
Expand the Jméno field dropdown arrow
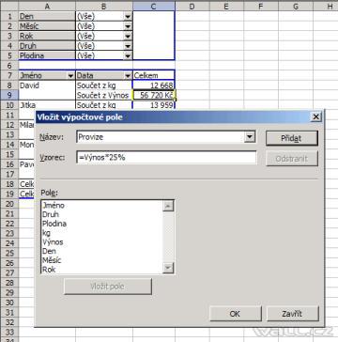tap(70, 75)
